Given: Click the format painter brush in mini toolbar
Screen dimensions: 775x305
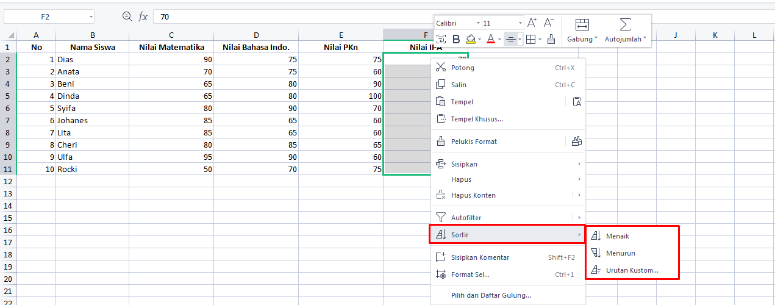Looking at the screenshot, I should point(551,40).
